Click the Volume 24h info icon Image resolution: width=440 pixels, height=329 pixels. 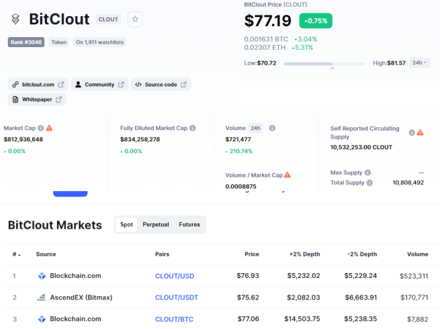coord(272,128)
